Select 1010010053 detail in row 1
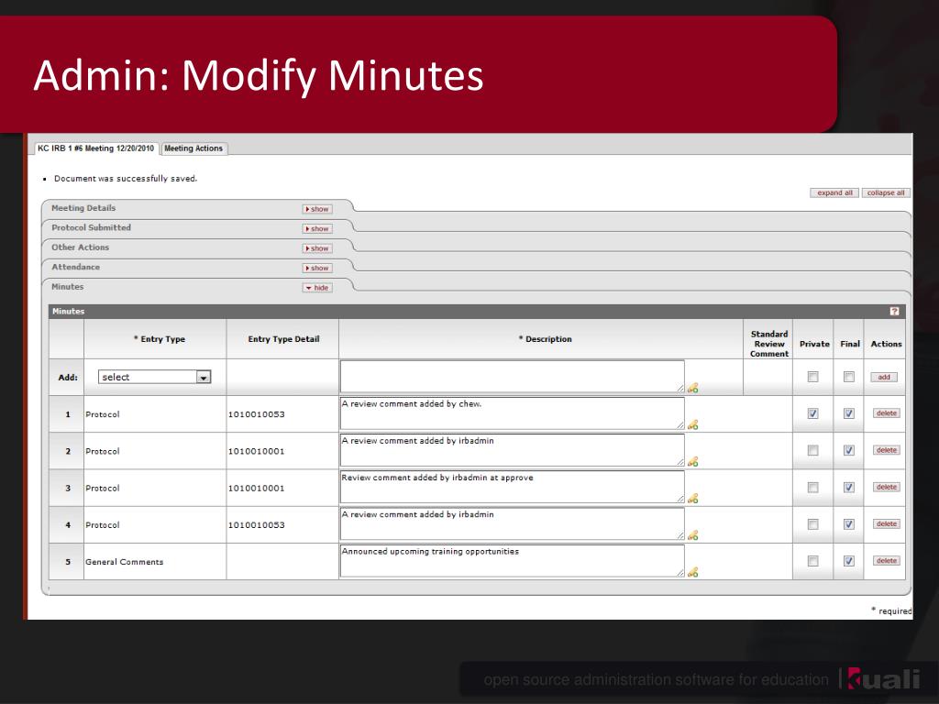Viewport: 939px width, 704px height. pyautogui.click(x=257, y=414)
